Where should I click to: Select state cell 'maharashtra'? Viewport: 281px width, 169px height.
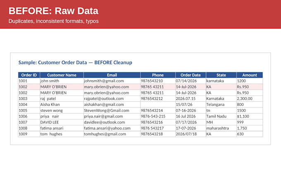[x=221, y=128]
